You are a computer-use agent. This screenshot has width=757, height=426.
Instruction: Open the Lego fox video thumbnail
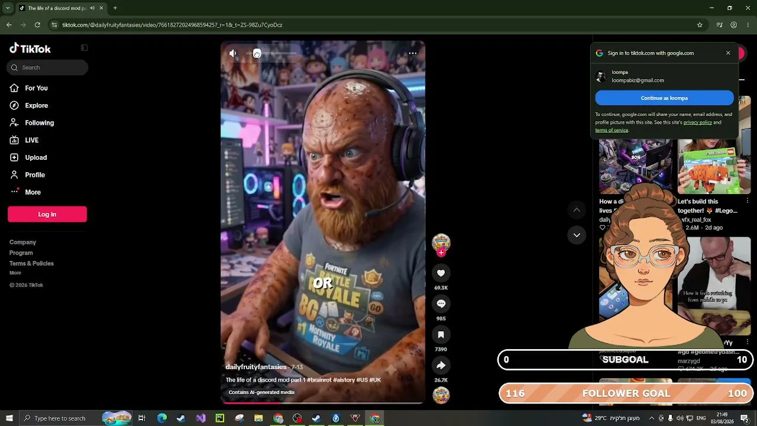(714, 167)
